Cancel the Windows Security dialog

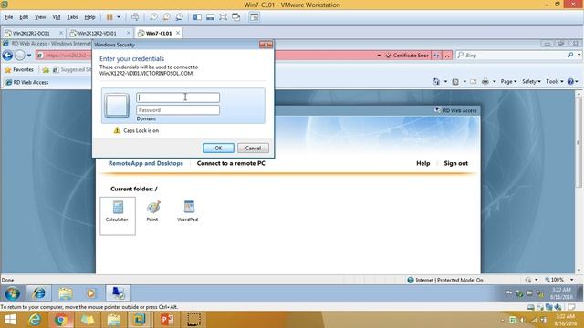point(254,148)
